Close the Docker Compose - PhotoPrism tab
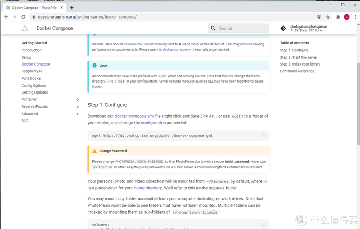This screenshot has width=360, height=229. coord(62,7)
